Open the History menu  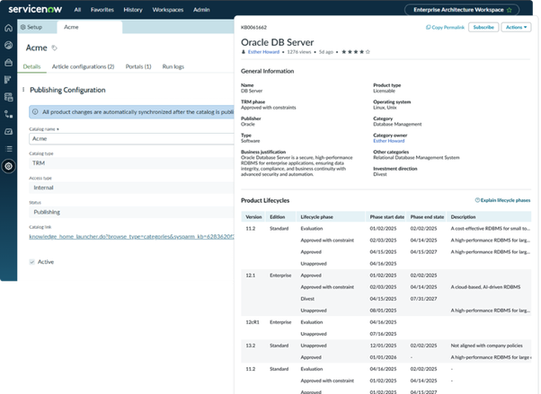tap(133, 10)
